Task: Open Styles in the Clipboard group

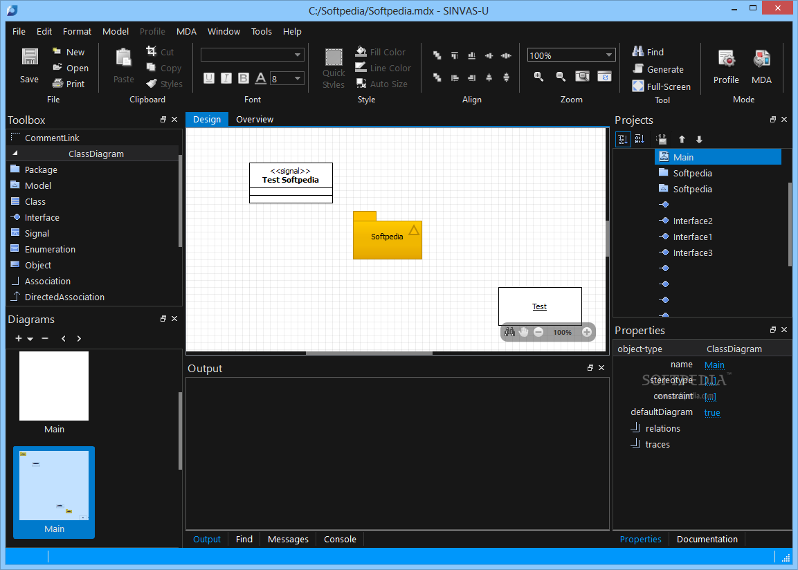Action: click(x=164, y=84)
